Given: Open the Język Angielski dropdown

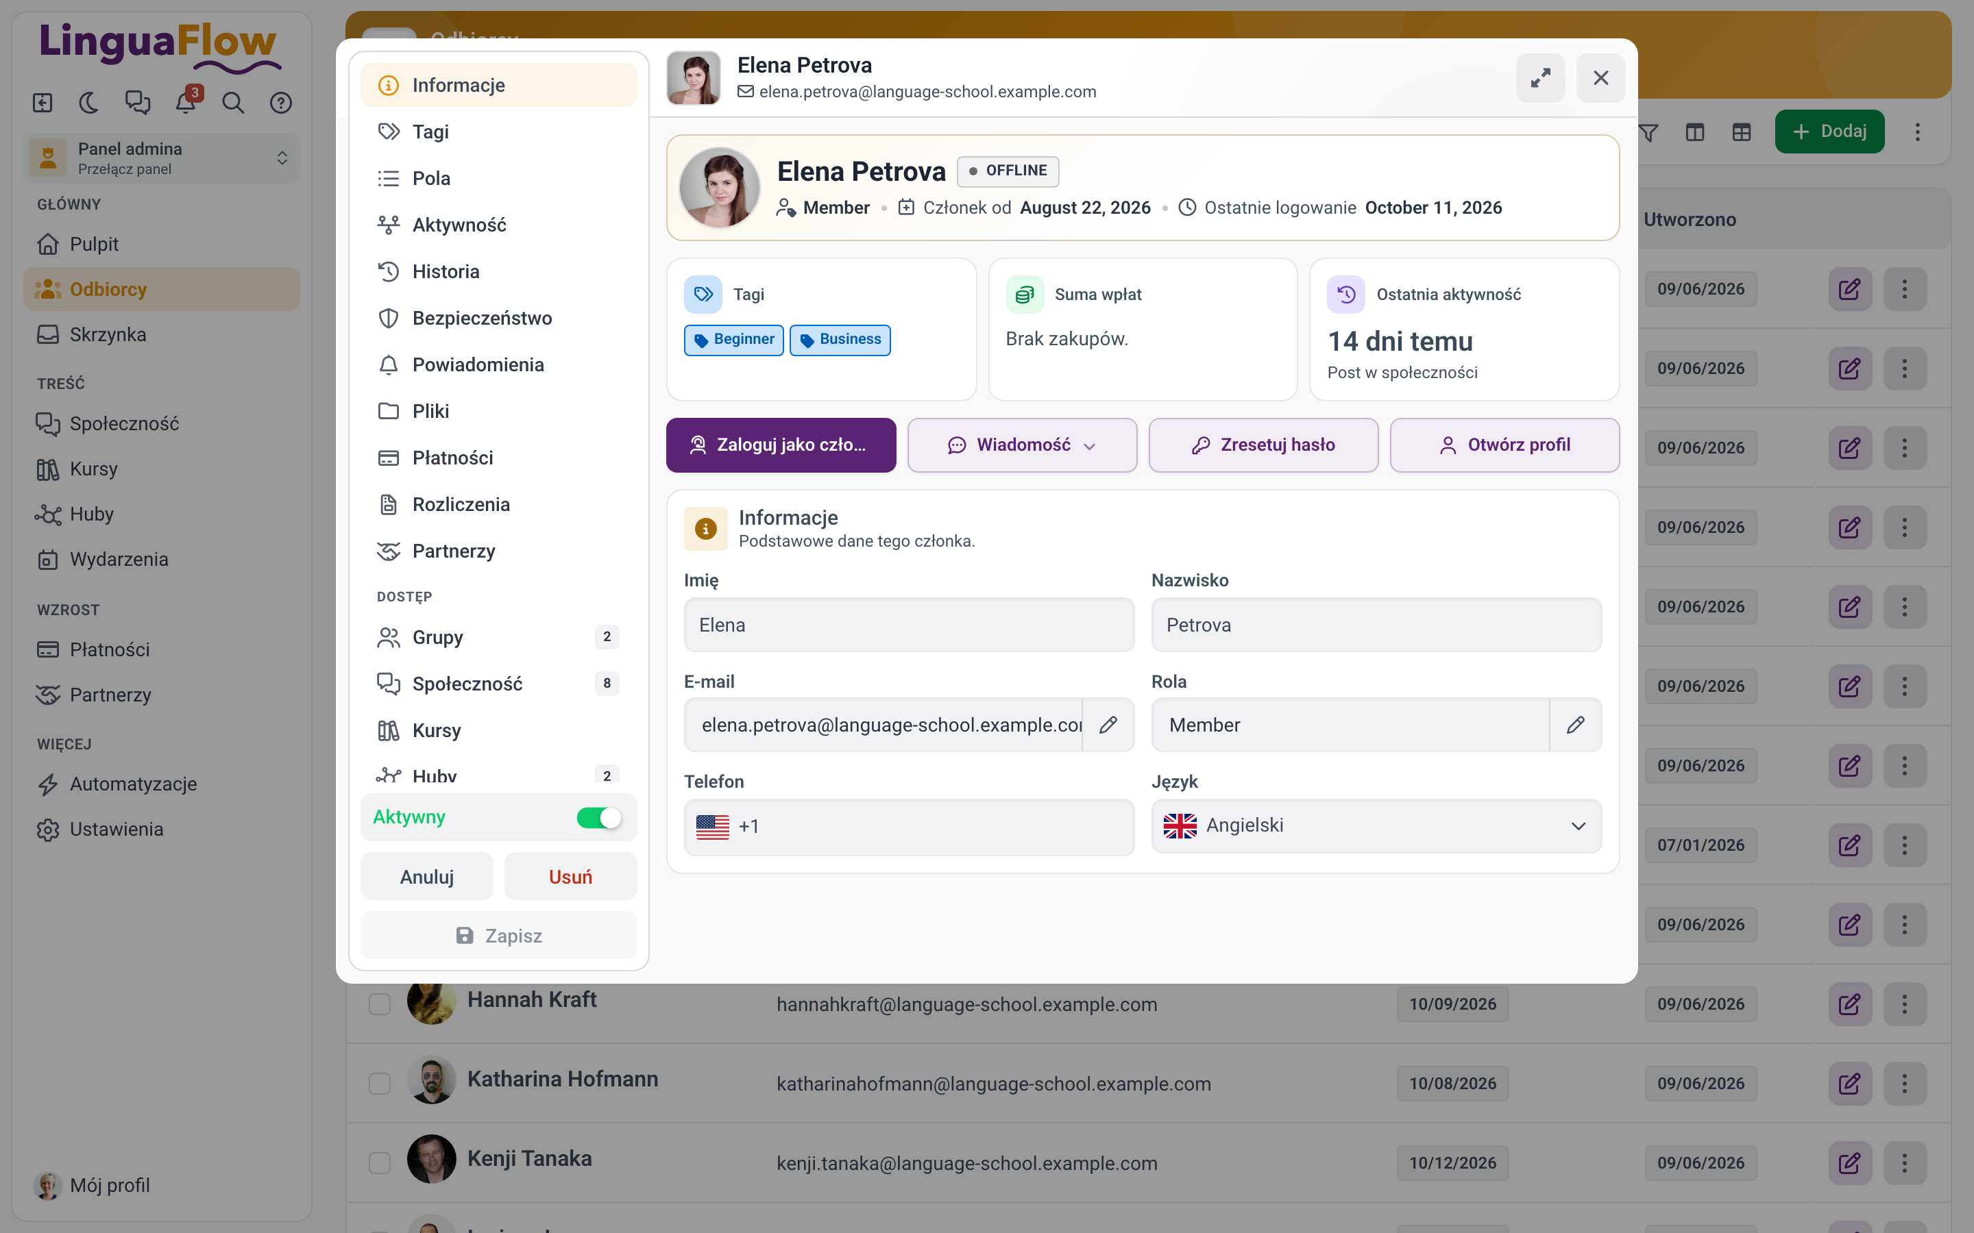Looking at the screenshot, I should pyautogui.click(x=1376, y=826).
